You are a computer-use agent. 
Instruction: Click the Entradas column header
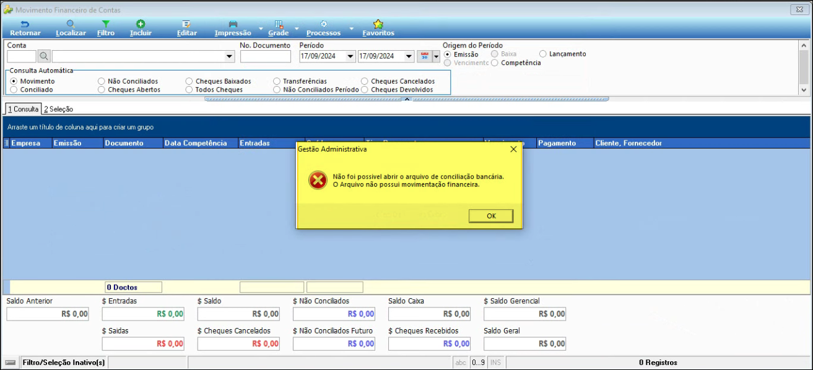coord(267,143)
